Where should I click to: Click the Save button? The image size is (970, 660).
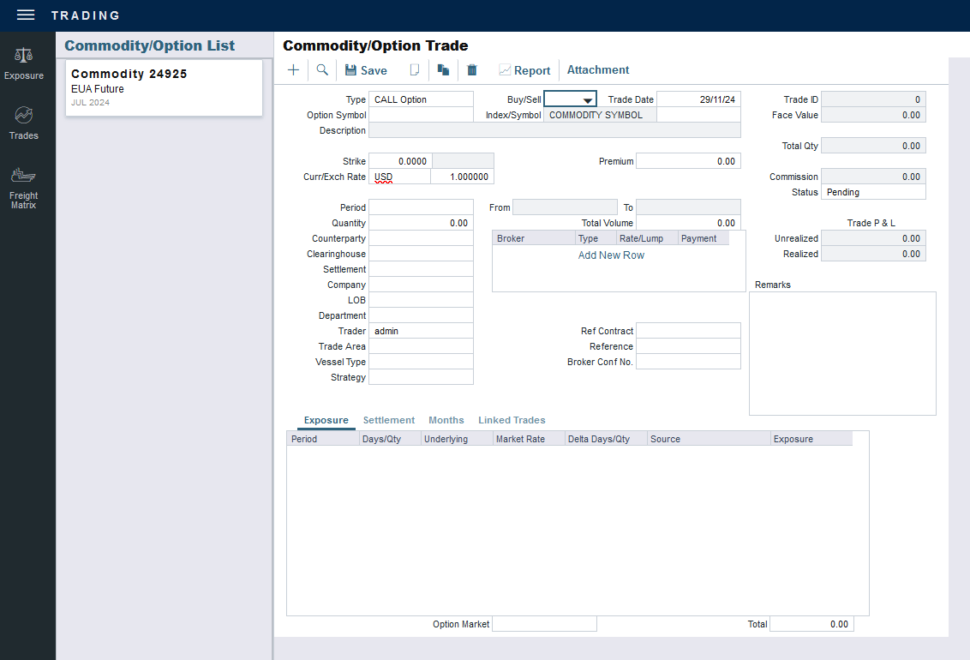coord(366,70)
